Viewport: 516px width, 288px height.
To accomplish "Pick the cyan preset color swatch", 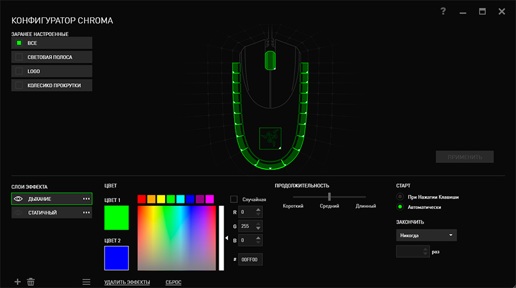I will click(181, 199).
